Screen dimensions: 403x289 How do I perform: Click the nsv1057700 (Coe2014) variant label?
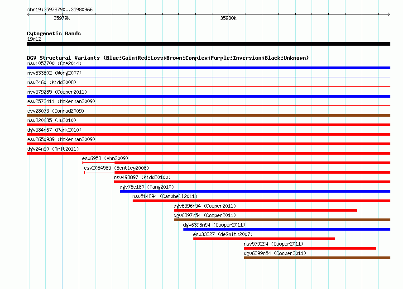[x=54, y=63]
